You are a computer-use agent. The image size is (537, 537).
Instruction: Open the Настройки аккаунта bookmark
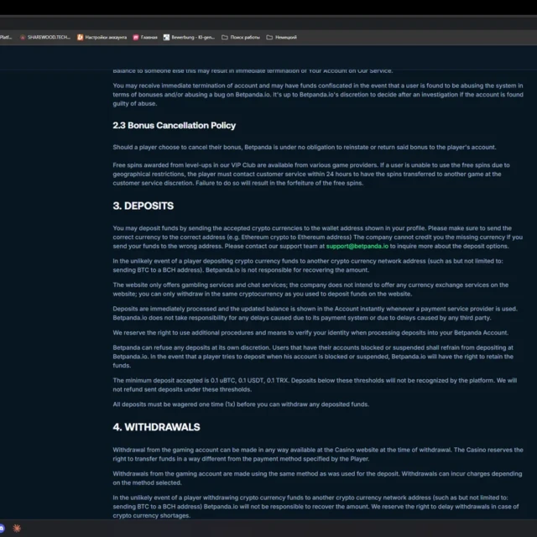(x=102, y=37)
